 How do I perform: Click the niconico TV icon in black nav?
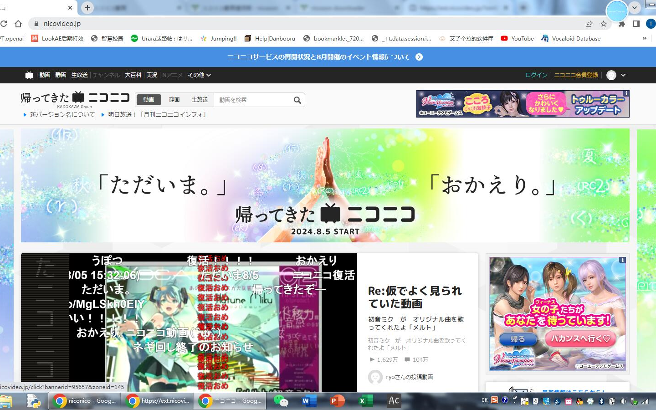coord(29,75)
